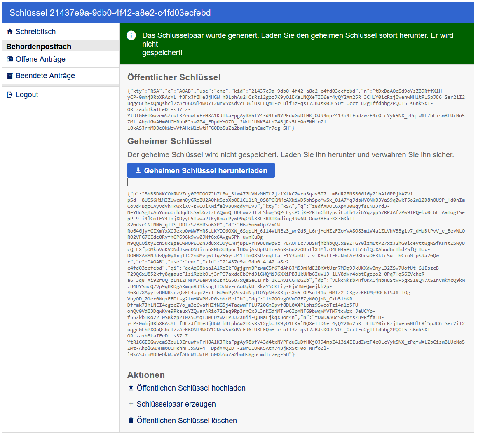Click the plus icon beside Schlüsselpaar erzeugen
This screenshot has width=478, height=435.
131,404
